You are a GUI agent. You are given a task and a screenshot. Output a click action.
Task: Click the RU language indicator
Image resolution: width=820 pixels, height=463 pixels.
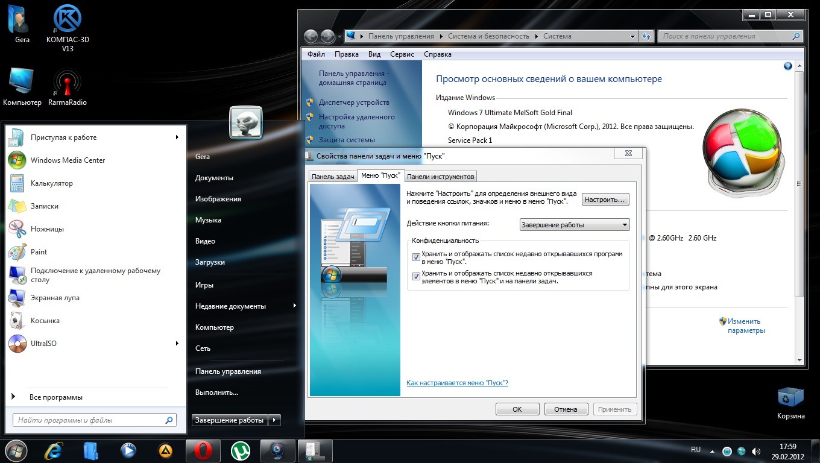point(696,450)
